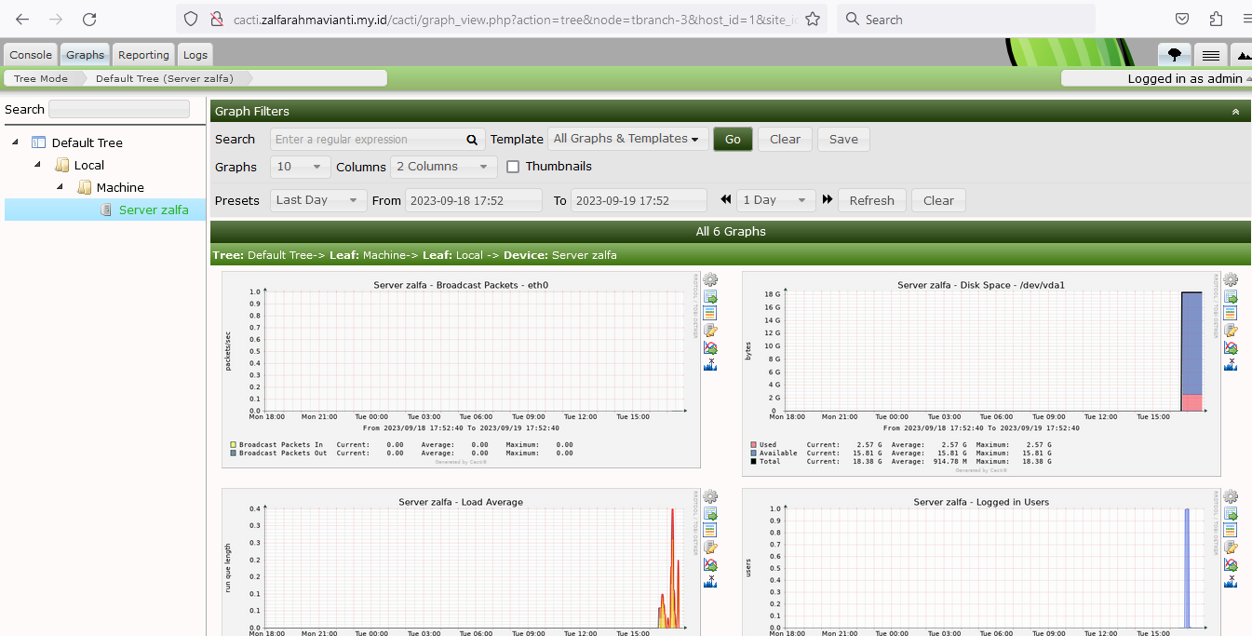Start realtime view of Disk Space graph
The height and width of the screenshot is (636, 1252).
coord(1231,347)
